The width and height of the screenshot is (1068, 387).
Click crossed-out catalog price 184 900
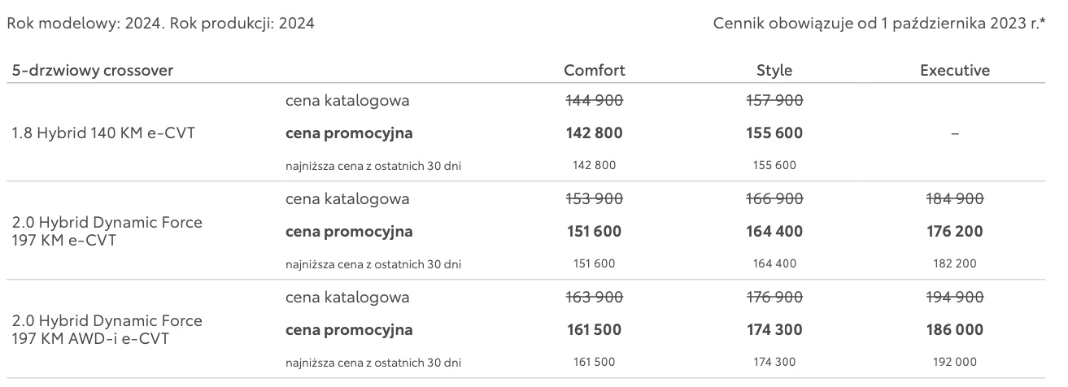point(955,199)
